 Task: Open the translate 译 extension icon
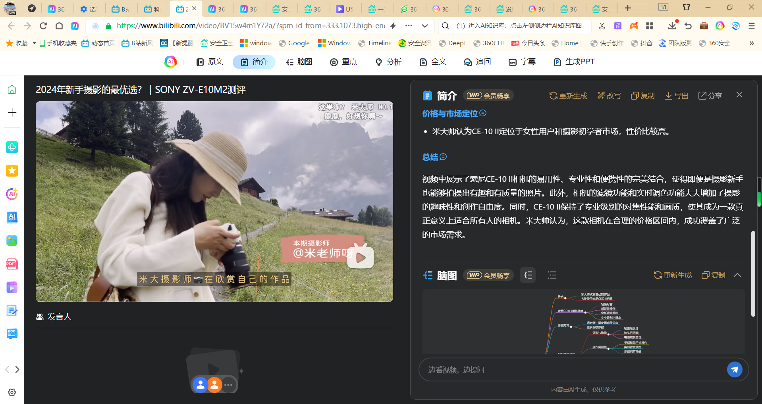(x=618, y=26)
